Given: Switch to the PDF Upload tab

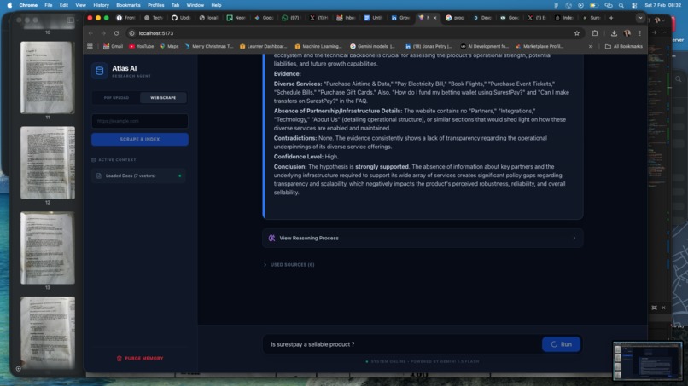Looking at the screenshot, I should pyautogui.click(x=116, y=98).
